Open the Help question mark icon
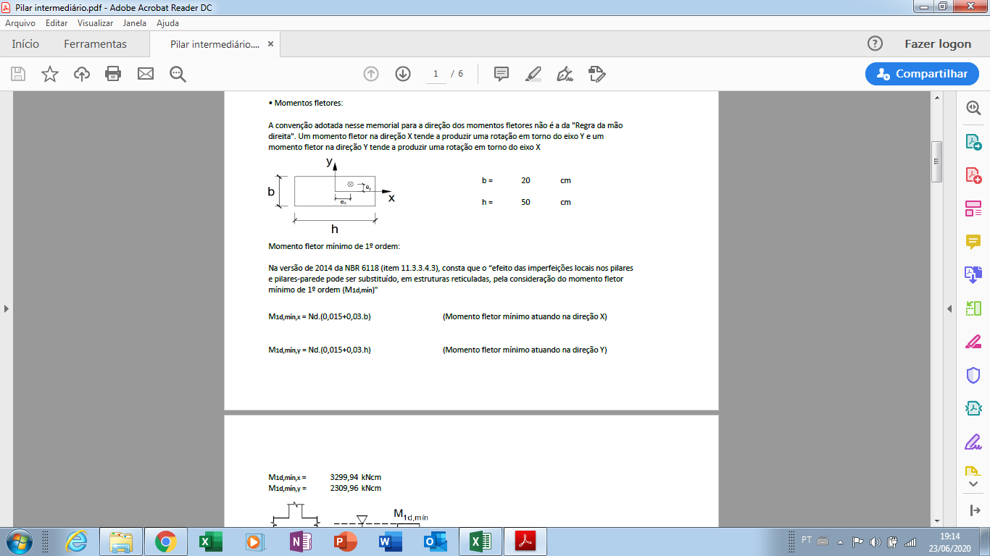The width and height of the screenshot is (990, 556). (x=875, y=43)
